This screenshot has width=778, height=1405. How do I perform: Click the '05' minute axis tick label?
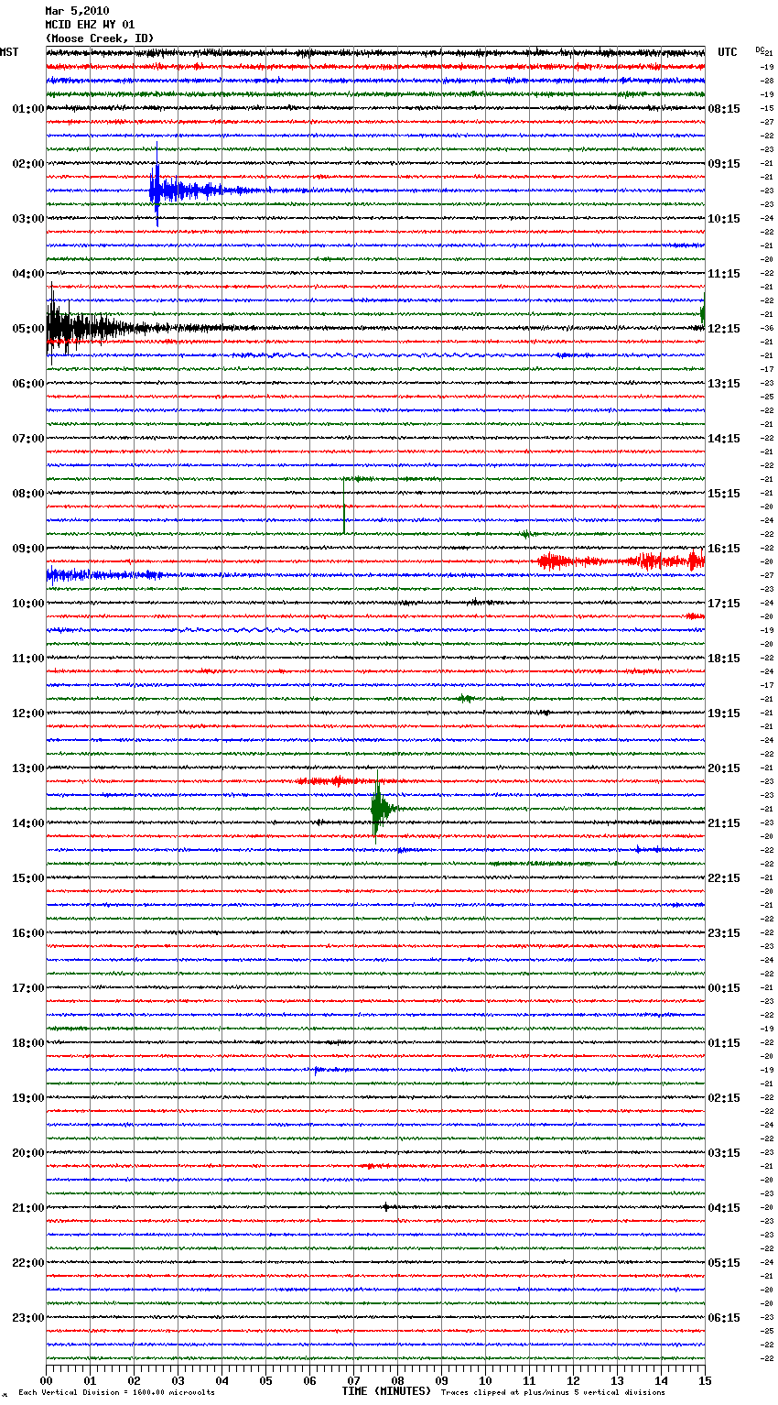[x=265, y=1380]
